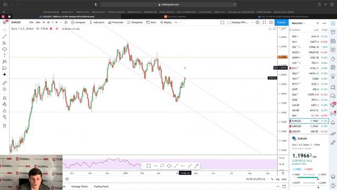Screen dimensions: 337x190
Task: Open the notifications bell in right sidebar
Action: [x=333, y=122]
